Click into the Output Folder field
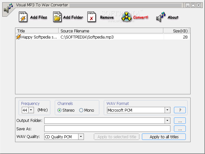 click(104, 121)
